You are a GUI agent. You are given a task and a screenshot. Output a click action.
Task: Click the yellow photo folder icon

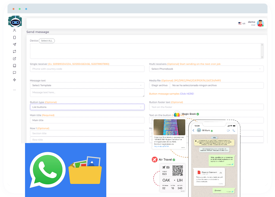click(x=85, y=171)
